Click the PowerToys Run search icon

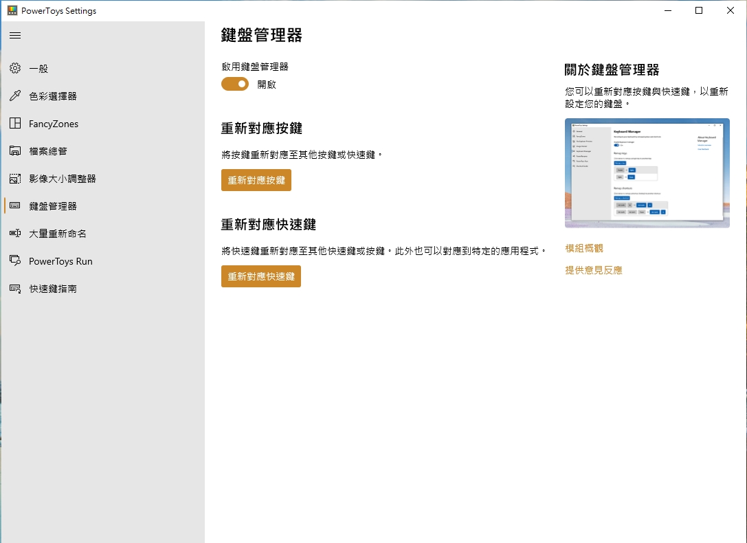click(15, 261)
